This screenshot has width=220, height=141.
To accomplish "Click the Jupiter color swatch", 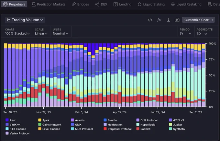I will click(x=170, y=124).
